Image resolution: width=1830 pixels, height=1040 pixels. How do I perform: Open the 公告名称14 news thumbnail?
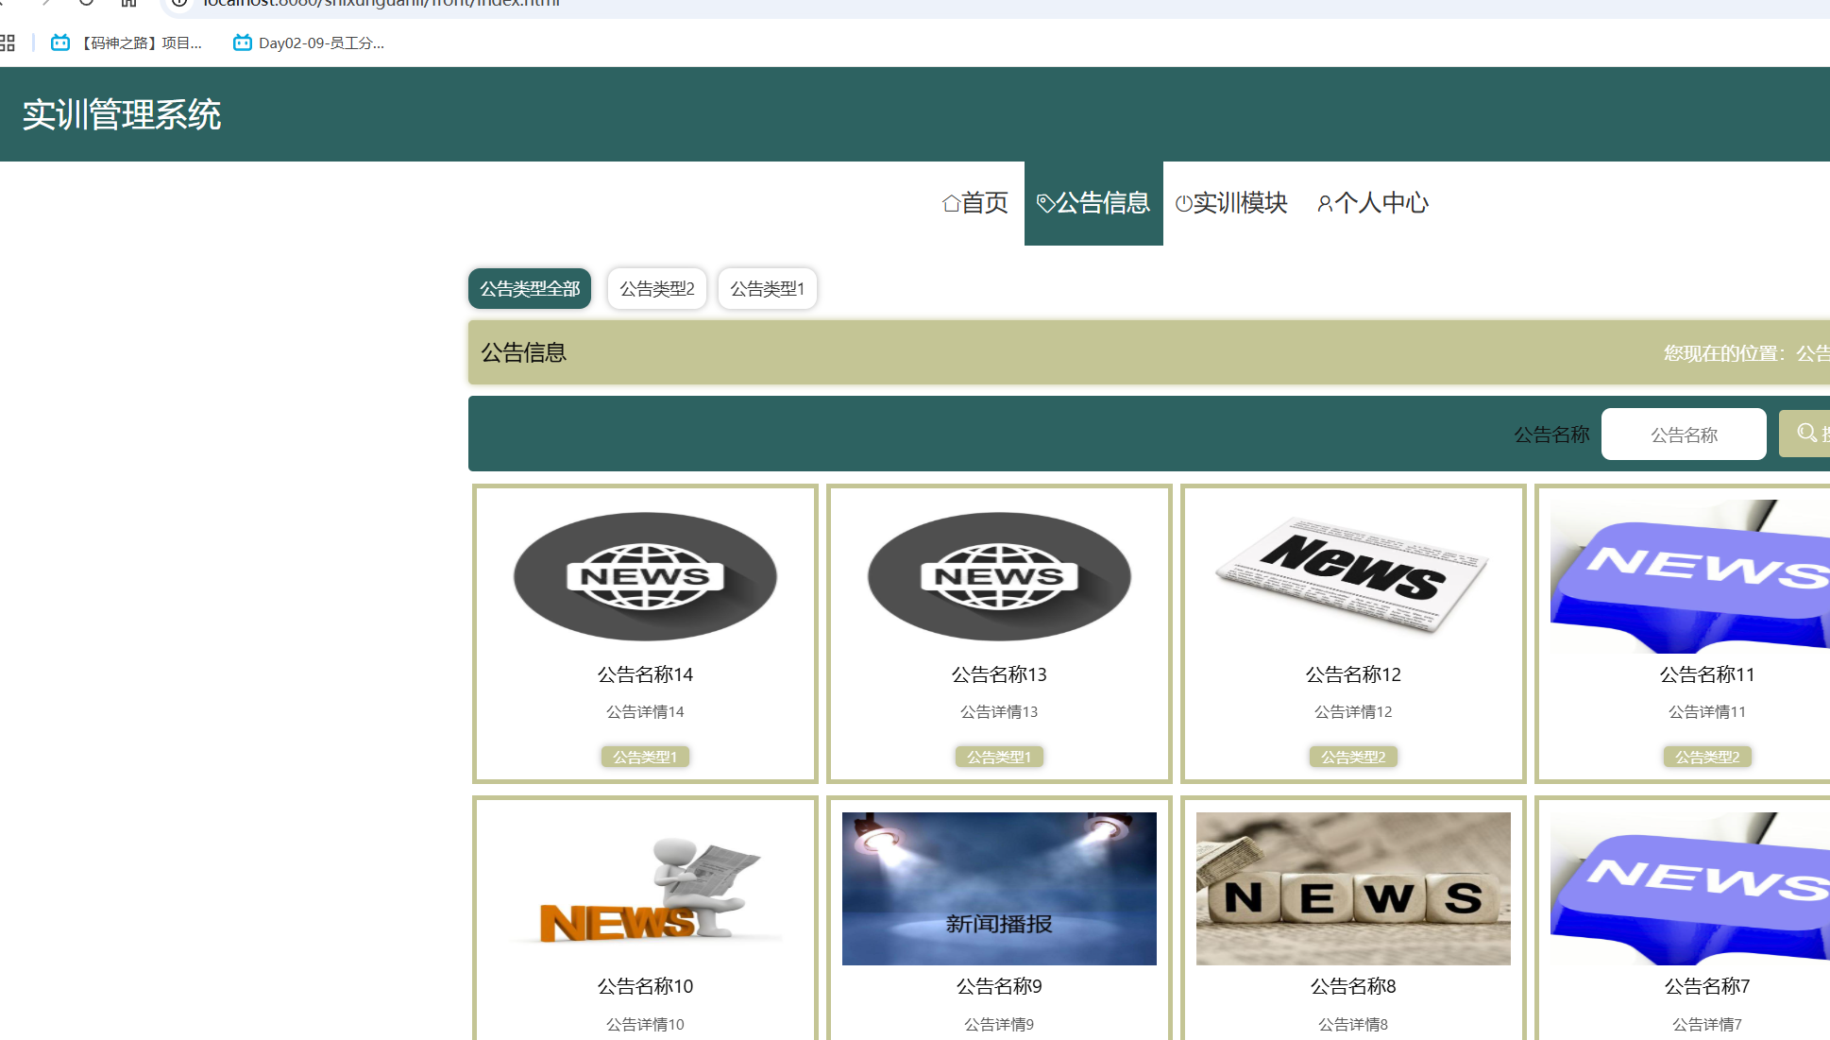tap(645, 576)
